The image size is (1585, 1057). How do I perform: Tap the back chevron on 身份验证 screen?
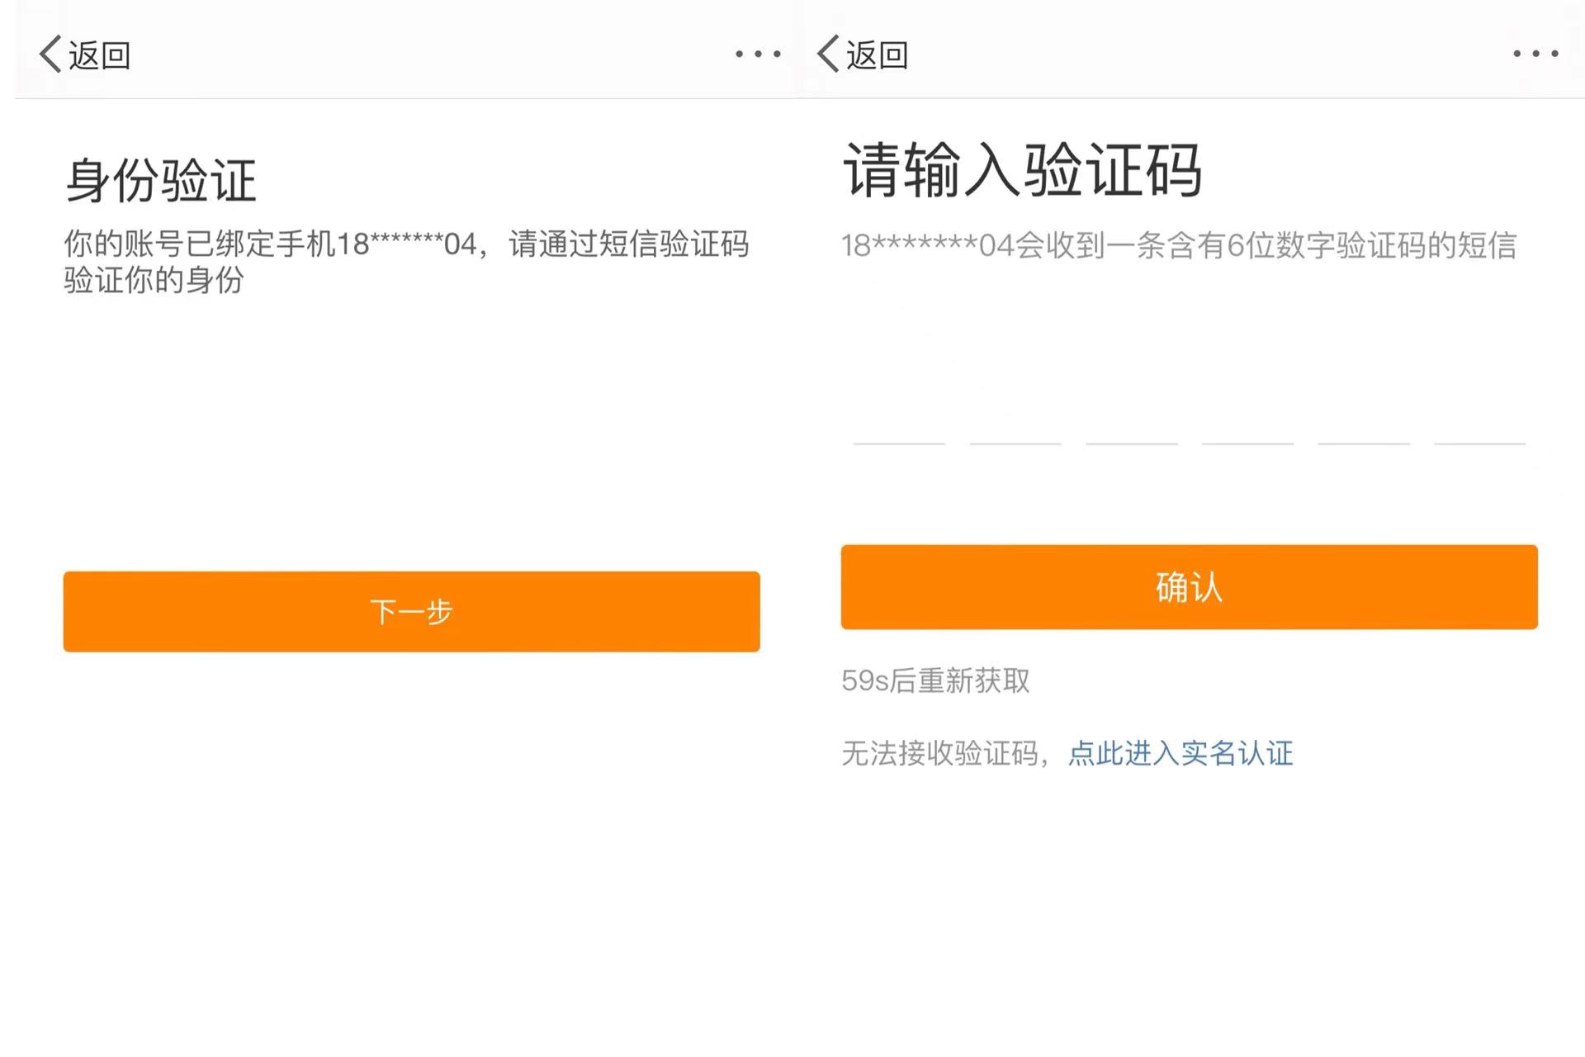50,55
